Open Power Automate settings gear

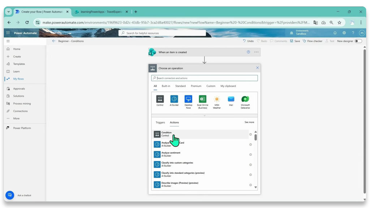click(x=344, y=33)
